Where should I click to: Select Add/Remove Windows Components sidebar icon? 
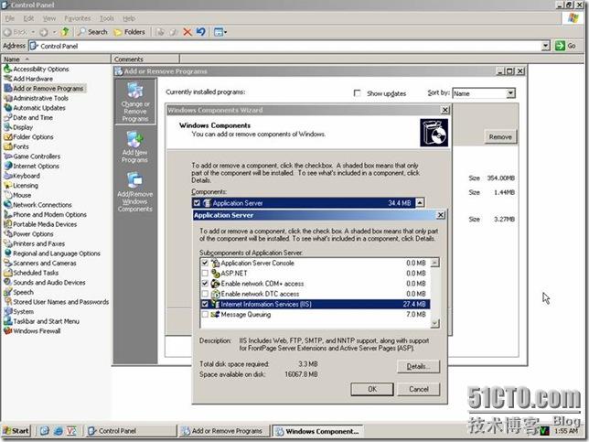click(134, 192)
